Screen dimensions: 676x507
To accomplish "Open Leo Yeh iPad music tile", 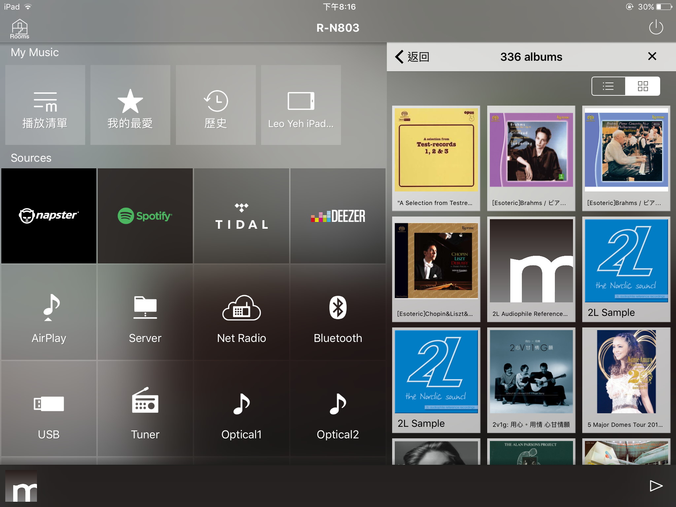I will coord(301,105).
